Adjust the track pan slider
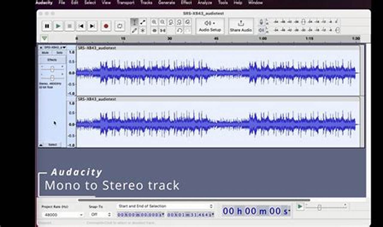The width and height of the screenshot is (383, 227). tap(52, 78)
